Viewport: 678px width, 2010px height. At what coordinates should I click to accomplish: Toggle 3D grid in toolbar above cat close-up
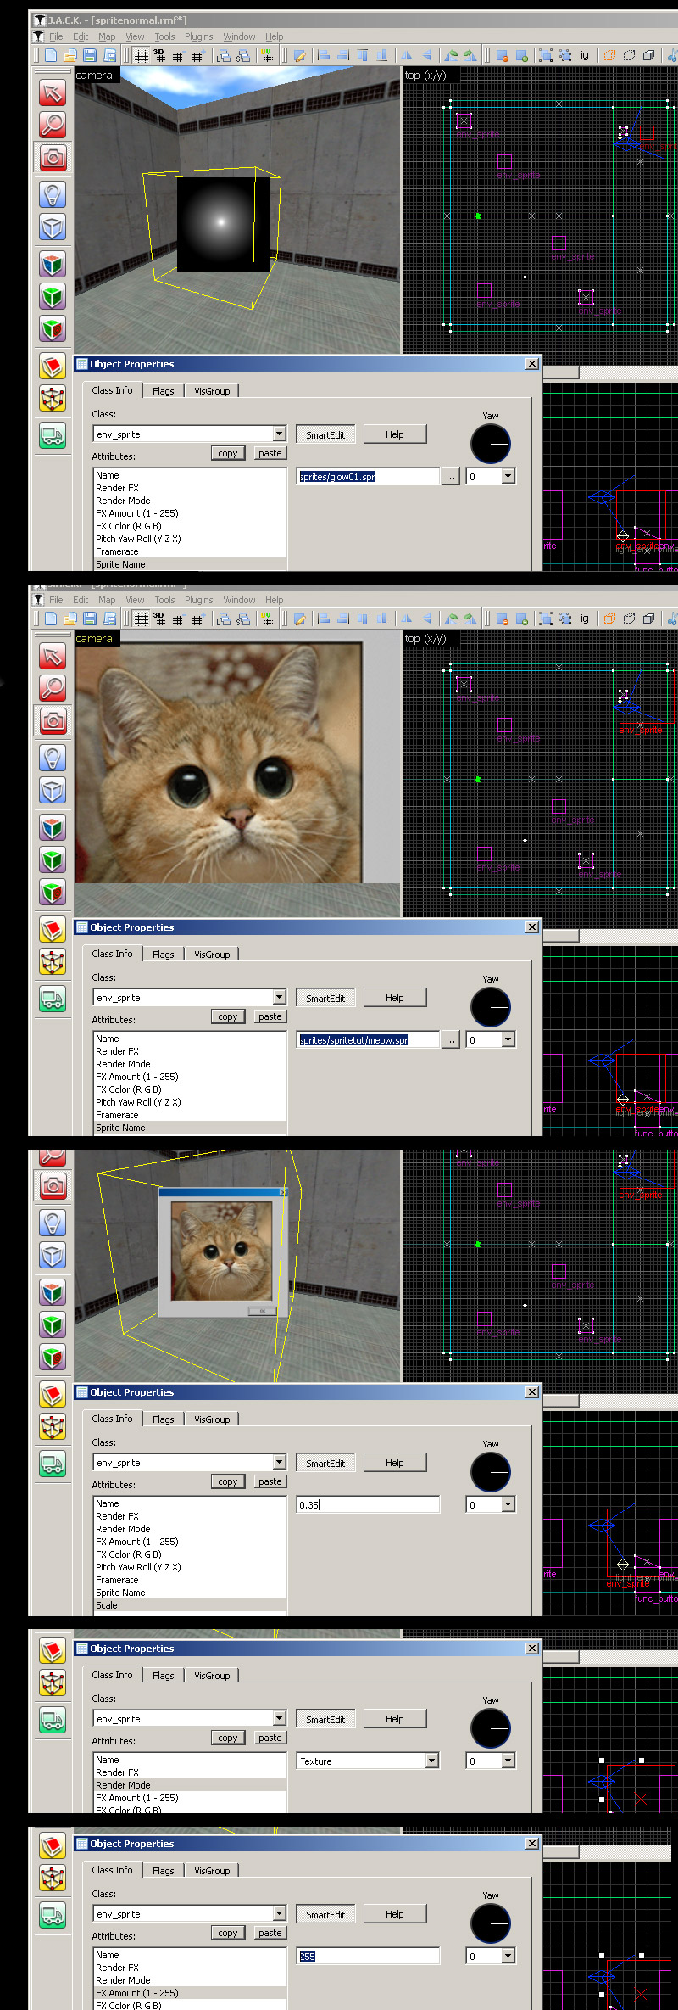159,619
